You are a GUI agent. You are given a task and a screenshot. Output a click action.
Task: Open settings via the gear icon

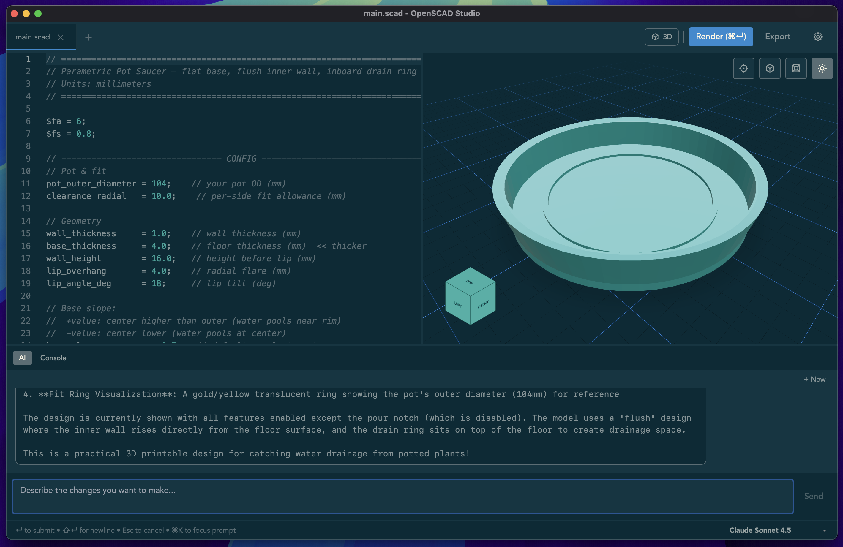click(818, 37)
